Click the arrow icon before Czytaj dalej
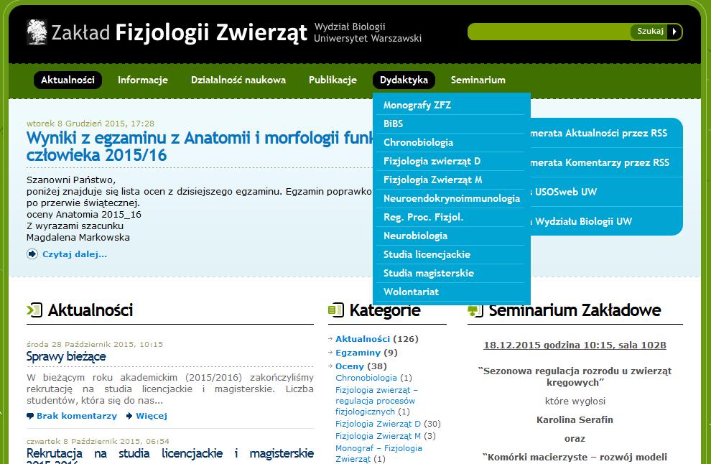The width and height of the screenshot is (711, 464). pos(32,254)
